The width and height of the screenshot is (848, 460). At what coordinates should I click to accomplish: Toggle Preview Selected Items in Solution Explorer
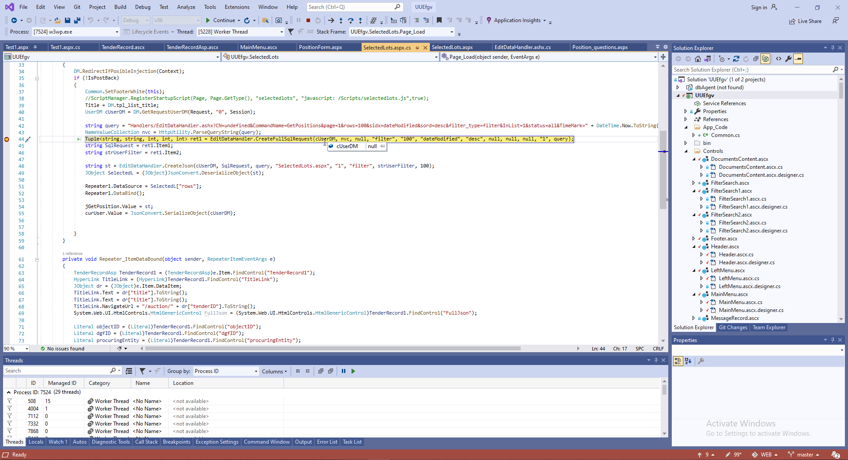[798, 59]
